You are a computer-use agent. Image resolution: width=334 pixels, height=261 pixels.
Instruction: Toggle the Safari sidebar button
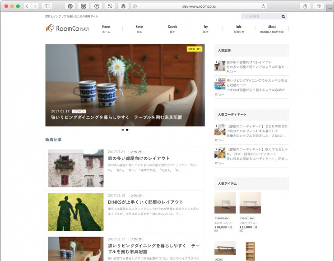47,6
